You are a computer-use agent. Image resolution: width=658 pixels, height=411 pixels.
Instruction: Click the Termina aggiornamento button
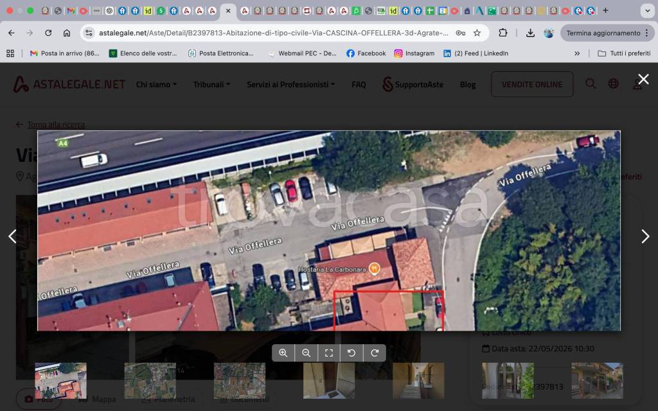point(603,33)
